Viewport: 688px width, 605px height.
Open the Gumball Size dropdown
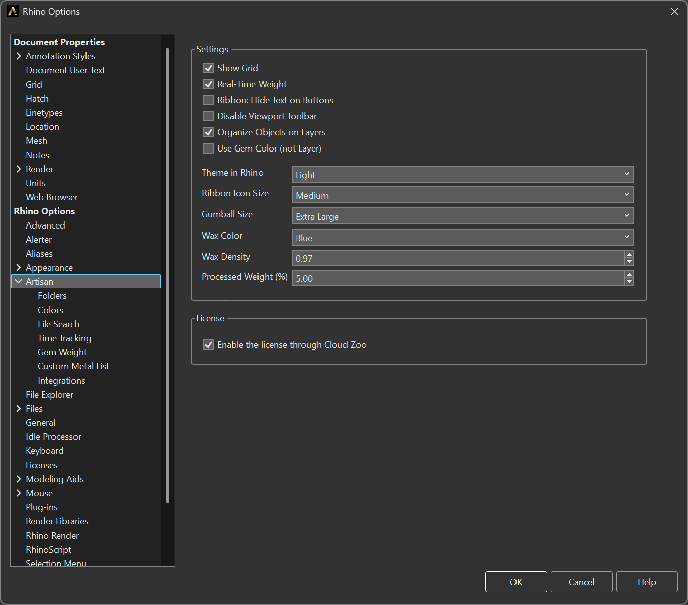point(463,216)
